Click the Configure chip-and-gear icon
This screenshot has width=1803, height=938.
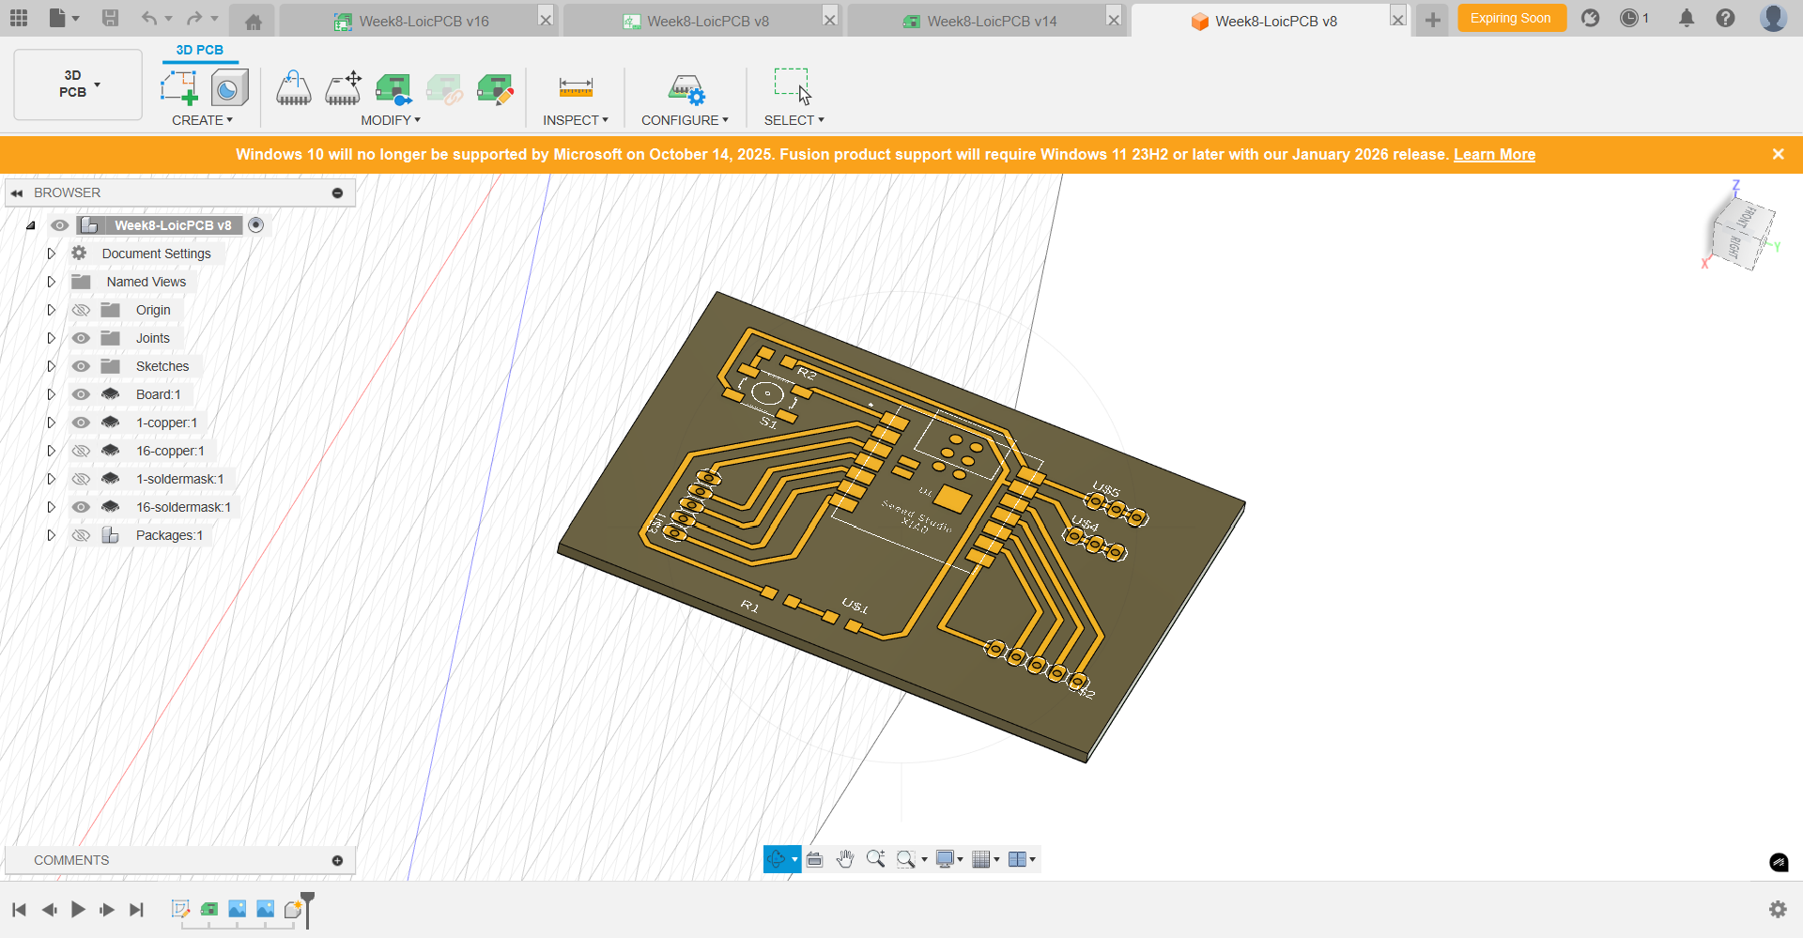click(x=686, y=89)
